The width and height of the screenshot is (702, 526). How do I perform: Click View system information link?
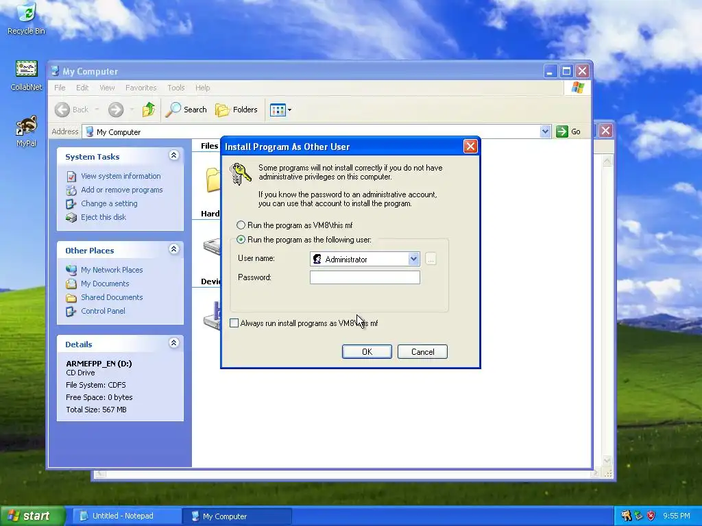pyautogui.click(x=121, y=176)
